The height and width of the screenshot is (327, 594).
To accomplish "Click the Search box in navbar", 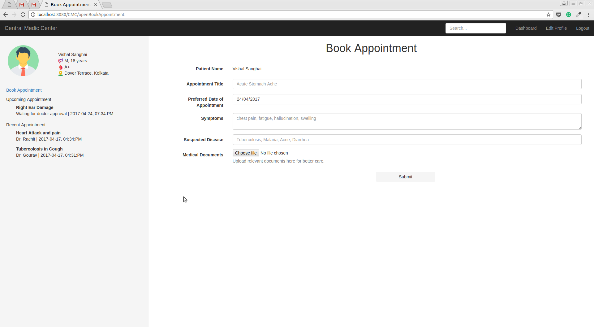I will [x=476, y=28].
